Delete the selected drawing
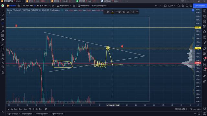207x116 pixels. [x=133, y=12]
